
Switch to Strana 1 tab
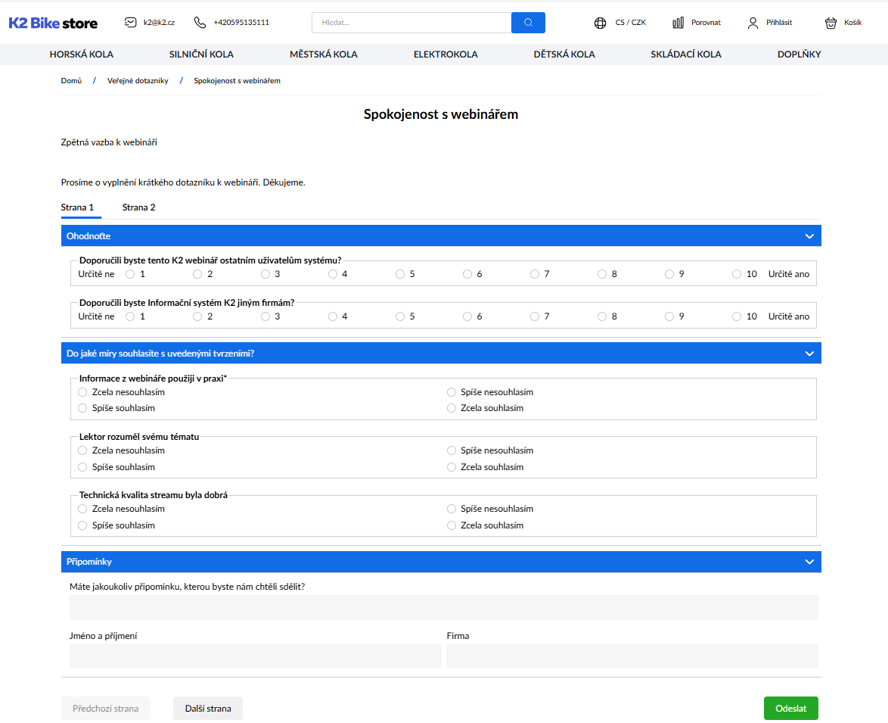[78, 207]
